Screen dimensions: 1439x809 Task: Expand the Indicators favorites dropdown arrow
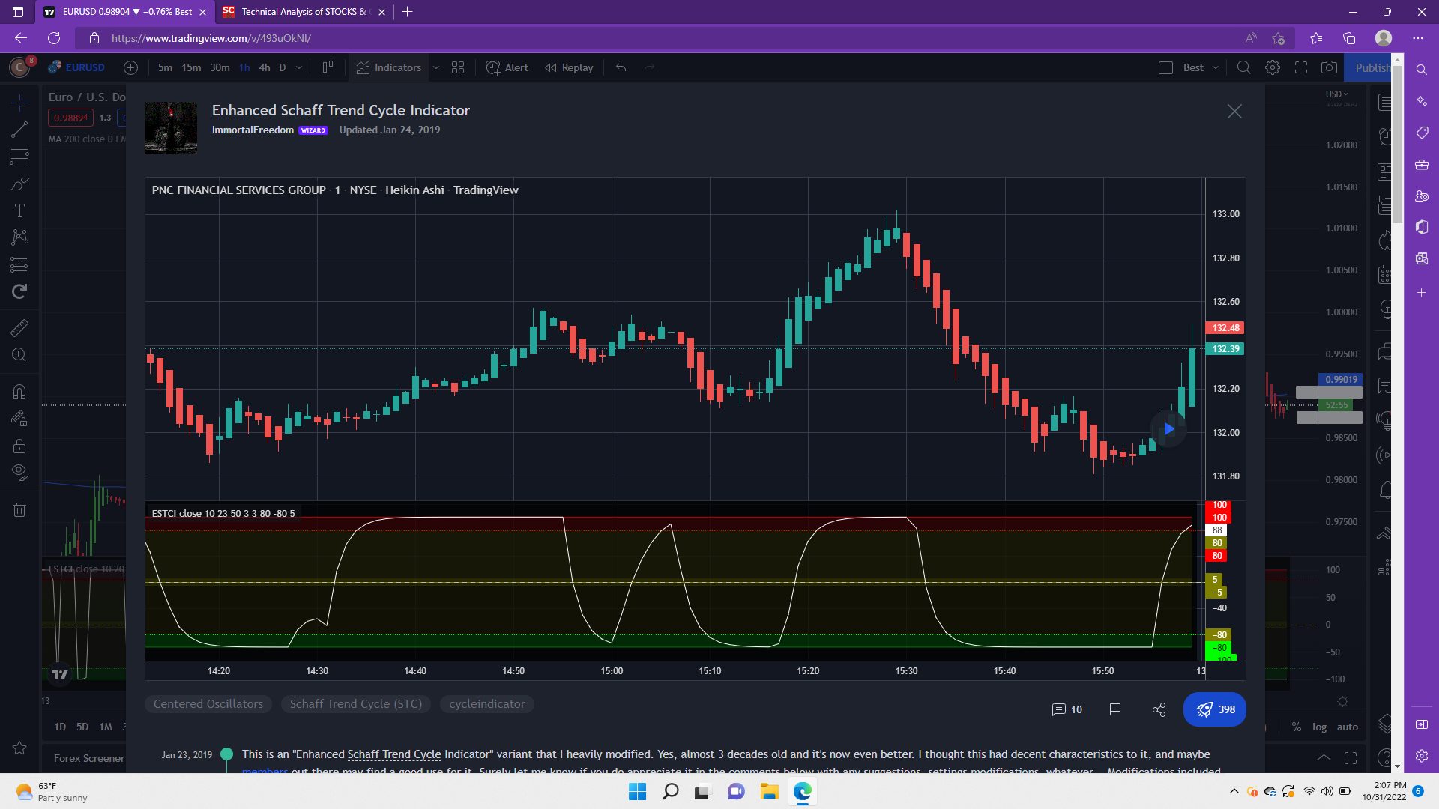(x=435, y=67)
